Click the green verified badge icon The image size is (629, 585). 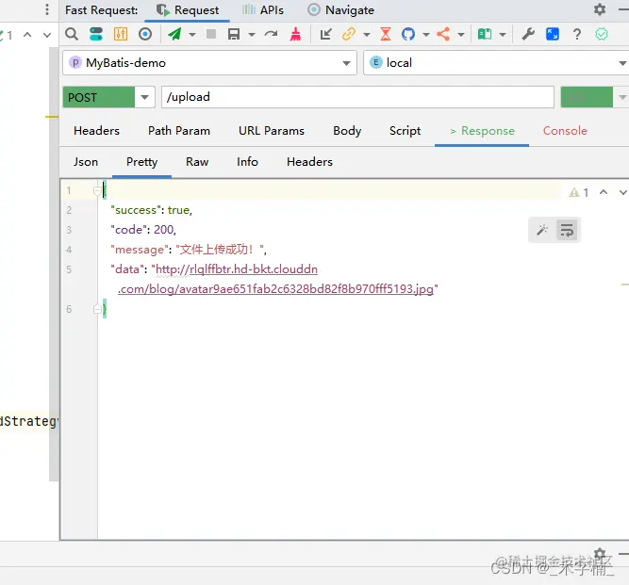coord(602,34)
